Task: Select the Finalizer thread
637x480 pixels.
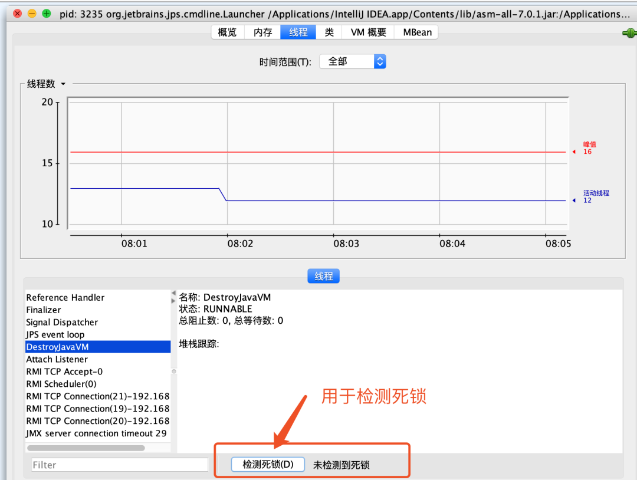Action: (98, 310)
